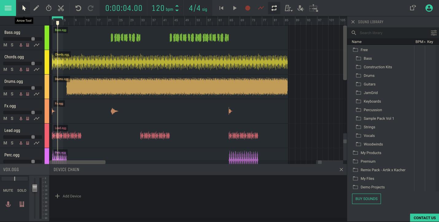Solo the Bass.ogg track
This screenshot has height=222, width=439.
(x=12, y=45)
